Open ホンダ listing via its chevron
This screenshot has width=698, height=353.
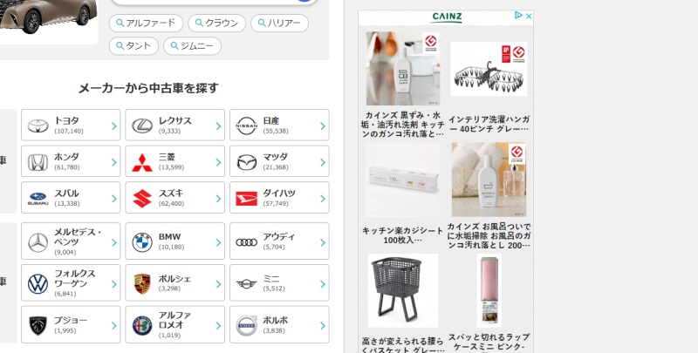coord(114,162)
